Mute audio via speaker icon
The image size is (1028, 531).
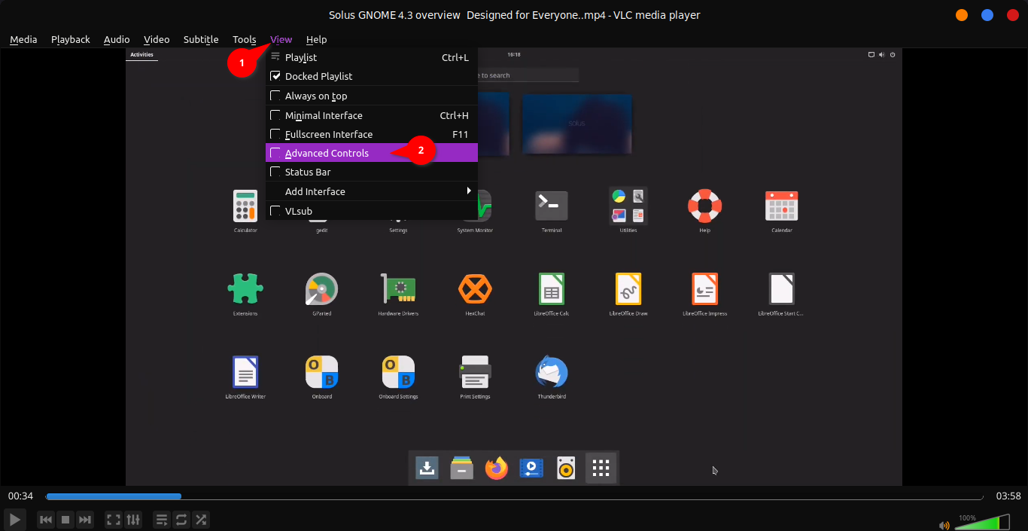pyautogui.click(x=944, y=525)
